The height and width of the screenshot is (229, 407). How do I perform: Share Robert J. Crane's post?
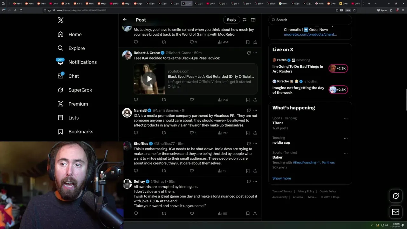255,100
